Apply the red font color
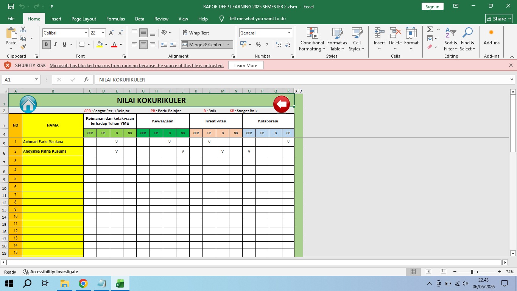 114,44
